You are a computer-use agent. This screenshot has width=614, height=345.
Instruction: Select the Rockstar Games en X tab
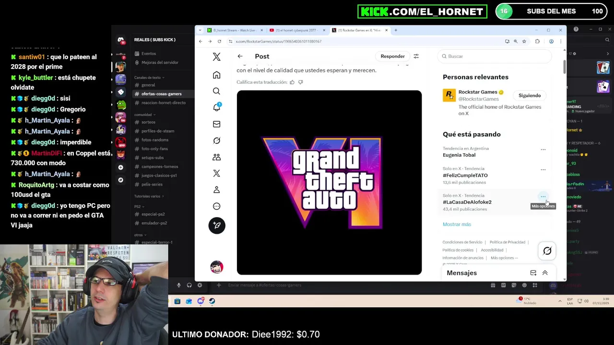(x=359, y=30)
